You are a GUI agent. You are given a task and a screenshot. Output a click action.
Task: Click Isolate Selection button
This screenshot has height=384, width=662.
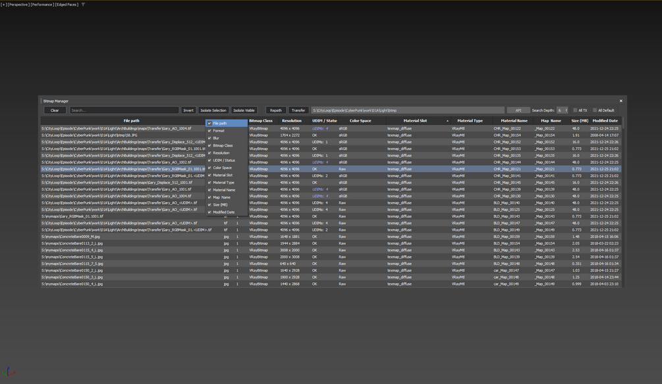pos(213,110)
